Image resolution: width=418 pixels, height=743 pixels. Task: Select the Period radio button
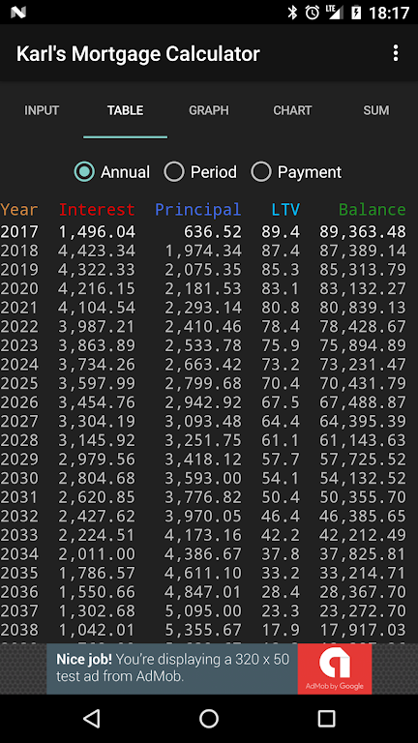(x=200, y=172)
